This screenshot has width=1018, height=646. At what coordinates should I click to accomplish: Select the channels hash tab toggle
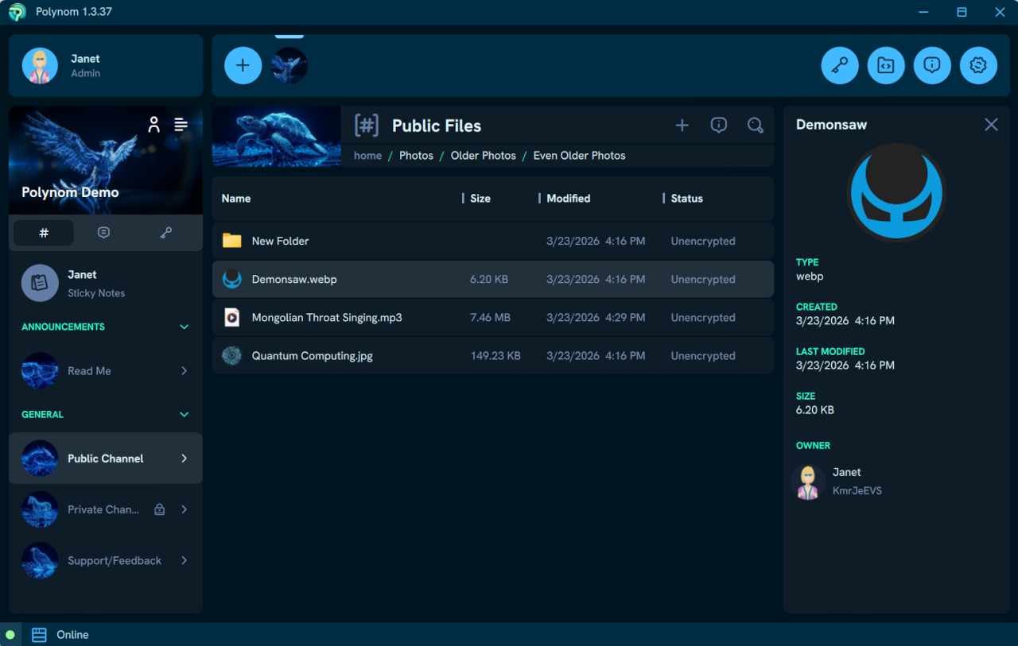coord(44,232)
